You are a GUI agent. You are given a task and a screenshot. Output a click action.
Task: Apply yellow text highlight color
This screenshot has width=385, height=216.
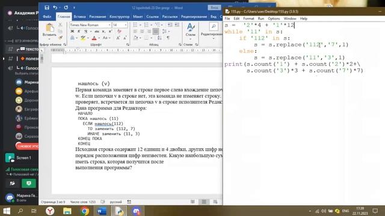[83, 38]
